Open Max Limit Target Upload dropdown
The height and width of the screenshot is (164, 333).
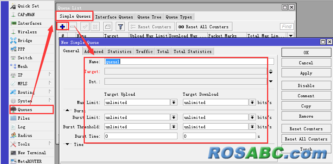174,102
